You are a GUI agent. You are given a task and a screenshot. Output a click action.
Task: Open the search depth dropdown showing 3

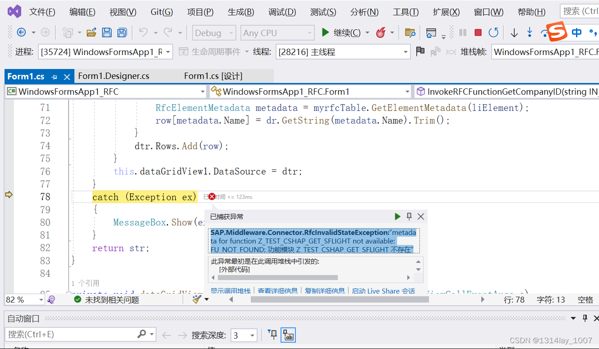point(244,335)
